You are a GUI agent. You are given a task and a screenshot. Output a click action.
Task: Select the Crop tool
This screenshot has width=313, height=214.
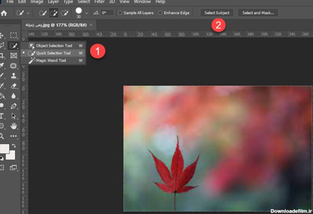(2, 56)
